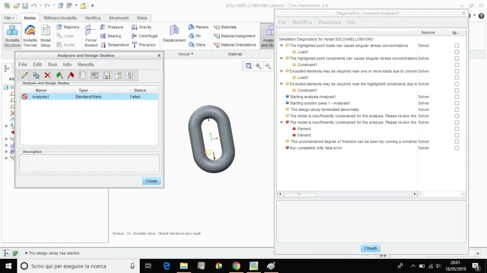Viewport: 487px width, 273px height.
Task: Open Material Assignment
Action: click(235, 36)
